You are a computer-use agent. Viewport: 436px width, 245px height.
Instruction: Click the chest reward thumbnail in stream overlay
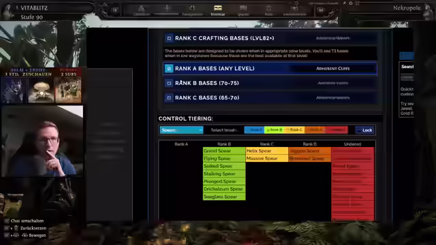coord(41,90)
